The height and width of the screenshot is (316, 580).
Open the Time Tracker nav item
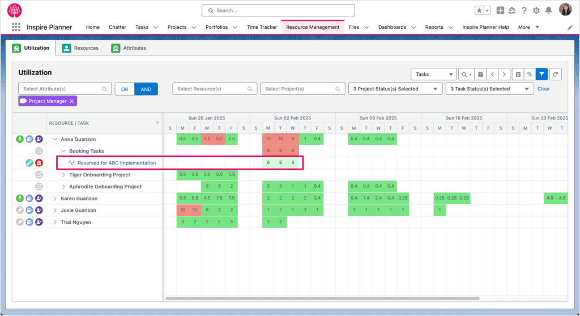[x=262, y=27]
